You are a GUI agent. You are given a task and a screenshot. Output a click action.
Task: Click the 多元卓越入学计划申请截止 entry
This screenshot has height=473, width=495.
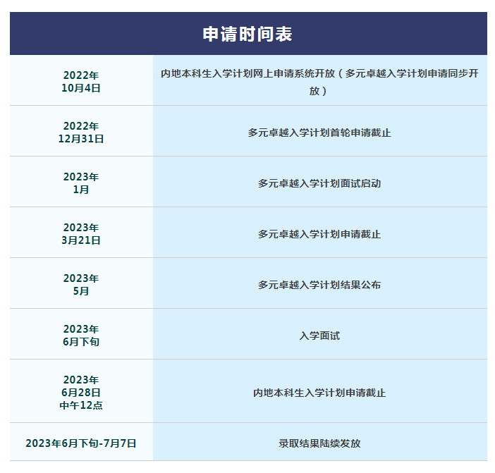point(319,234)
